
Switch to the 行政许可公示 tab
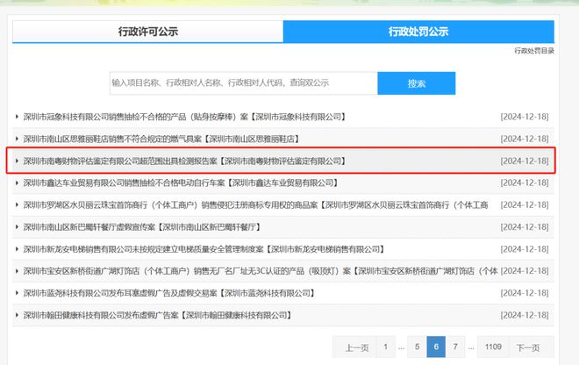click(147, 32)
